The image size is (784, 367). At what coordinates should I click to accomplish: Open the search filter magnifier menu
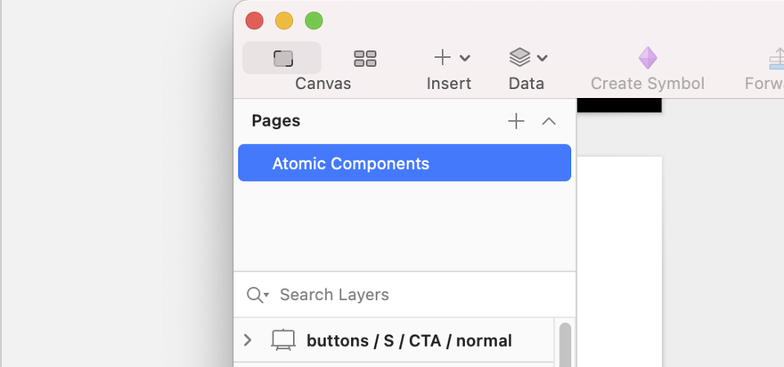(x=257, y=295)
